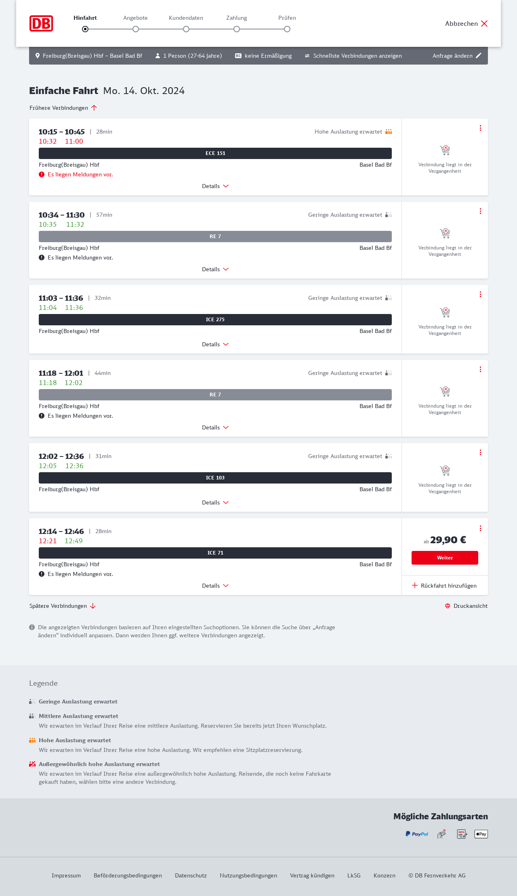Open the Impressum footer link
517x896 pixels.
(x=66, y=875)
